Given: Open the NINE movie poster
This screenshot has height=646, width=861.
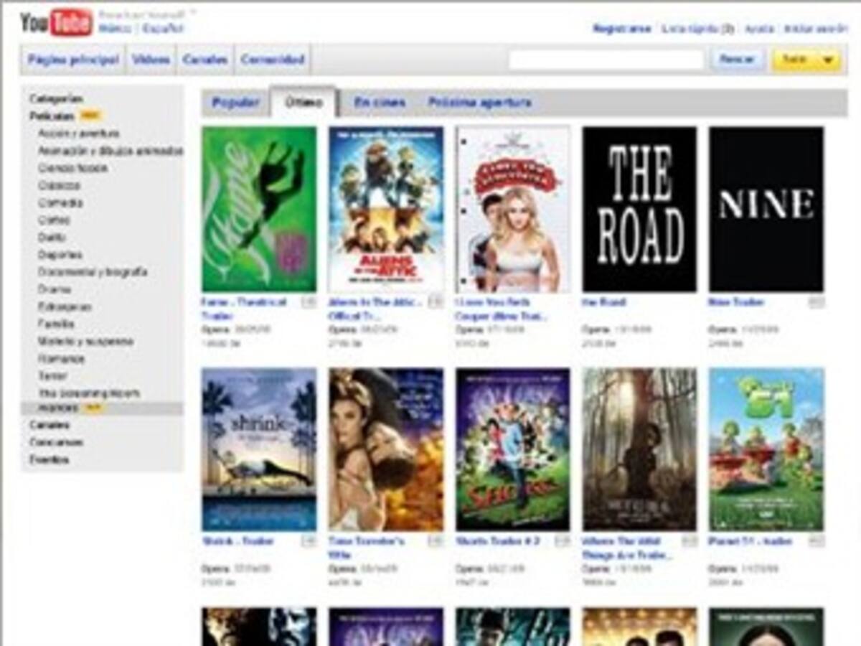Looking at the screenshot, I should point(766,209).
